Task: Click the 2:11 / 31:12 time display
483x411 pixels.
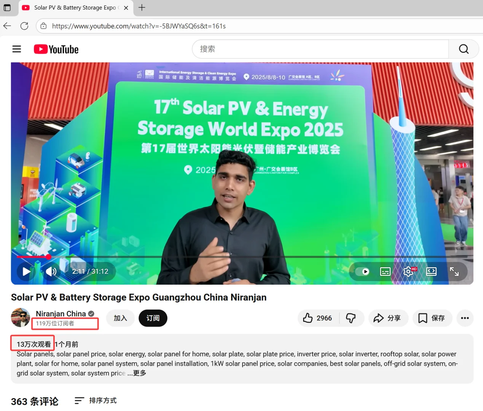Action: pyautogui.click(x=90, y=271)
